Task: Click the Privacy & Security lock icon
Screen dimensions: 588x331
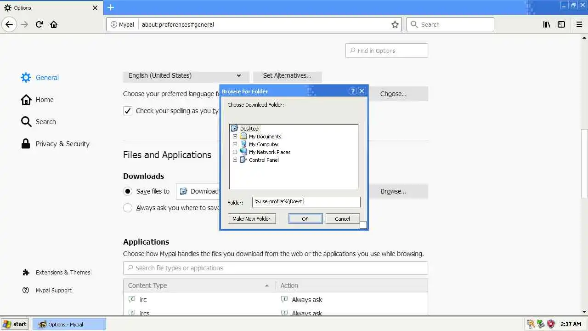Action: tap(26, 143)
